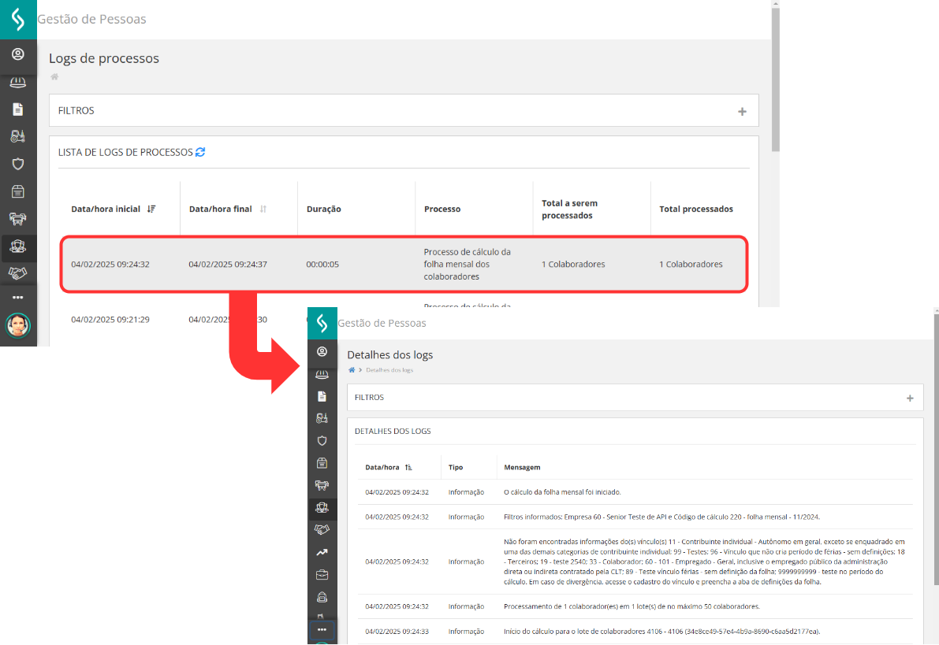Click people group icon in Detalhes dos logs sidebar
Image resolution: width=939 pixels, height=645 pixels.
322,508
